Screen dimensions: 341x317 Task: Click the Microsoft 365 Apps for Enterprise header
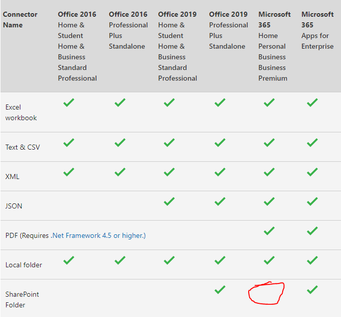(318, 30)
